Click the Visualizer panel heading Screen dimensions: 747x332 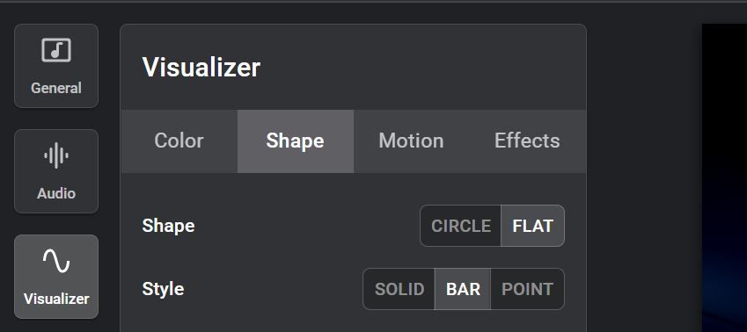201,67
